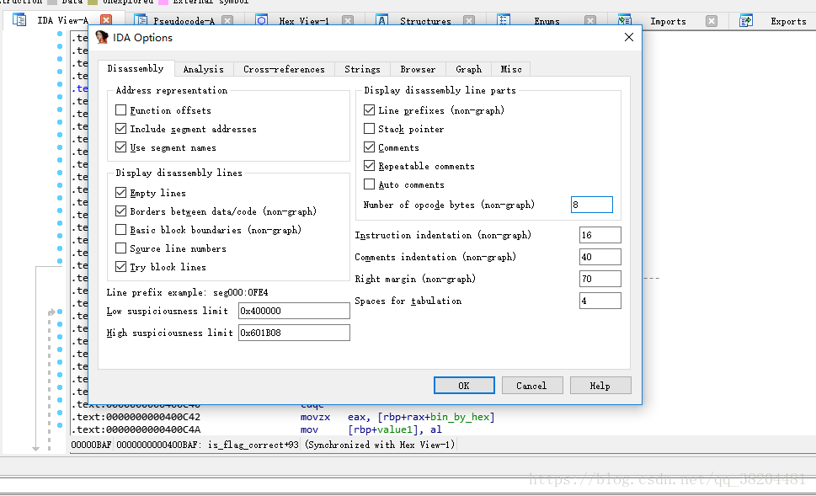Enable the Auto comments checkbox

click(369, 184)
